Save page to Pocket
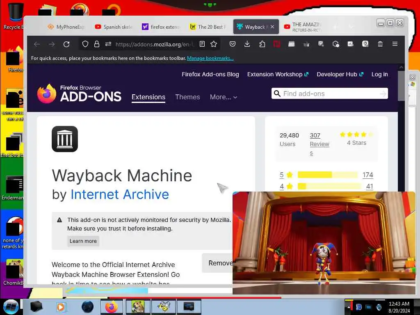This screenshot has width=420, height=315. click(233, 44)
